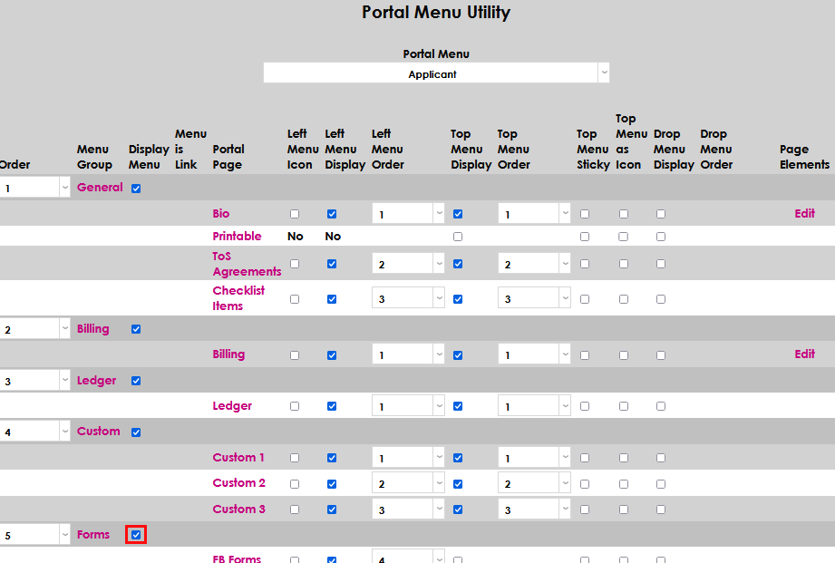The width and height of the screenshot is (835, 563).
Task: Enable Top Menu as Icon for Ledger
Action: 624,406
